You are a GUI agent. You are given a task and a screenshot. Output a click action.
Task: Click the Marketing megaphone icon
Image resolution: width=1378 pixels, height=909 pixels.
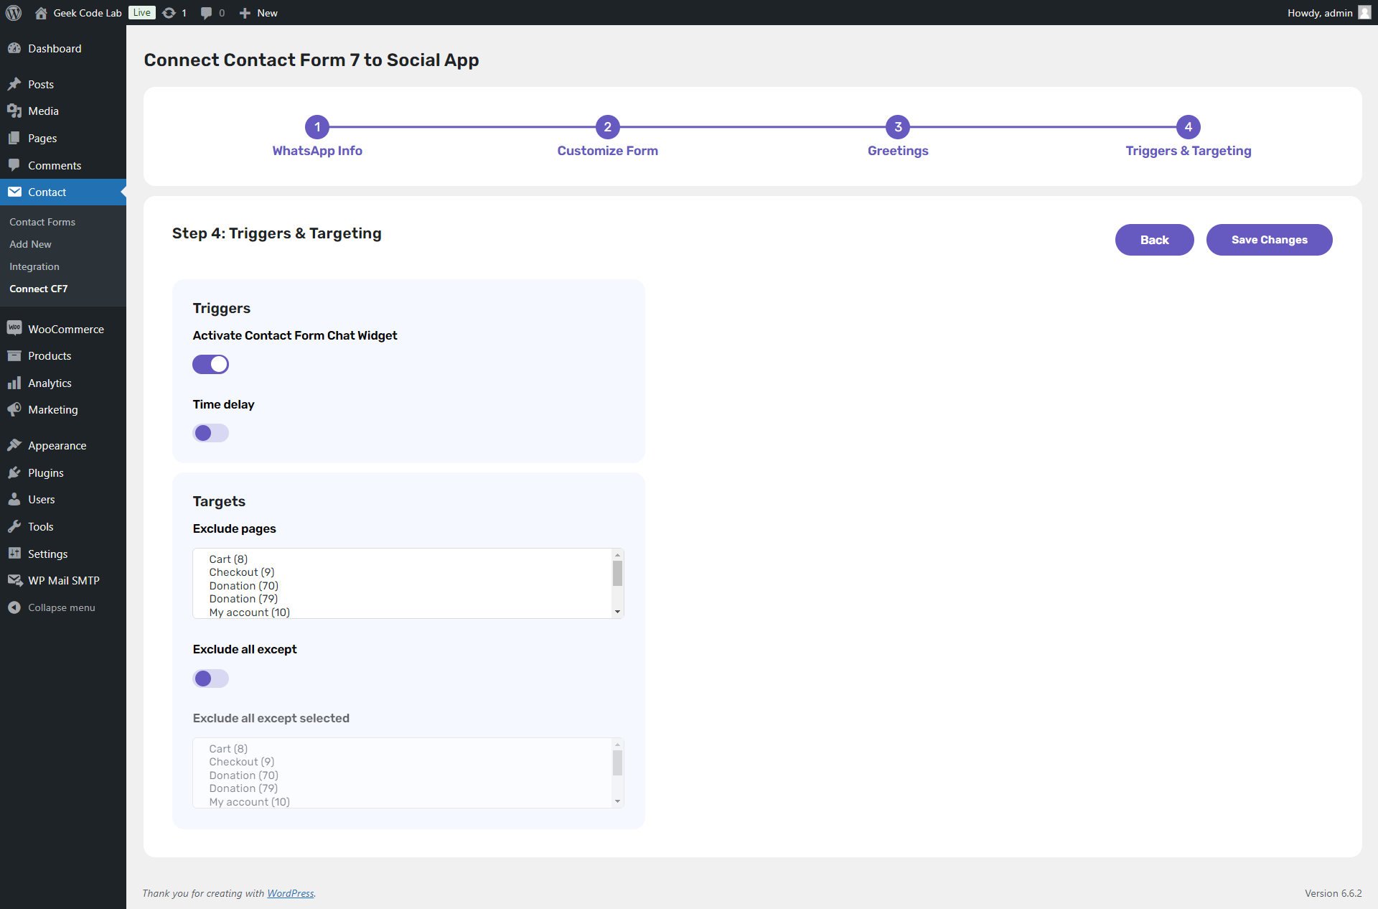click(x=14, y=409)
